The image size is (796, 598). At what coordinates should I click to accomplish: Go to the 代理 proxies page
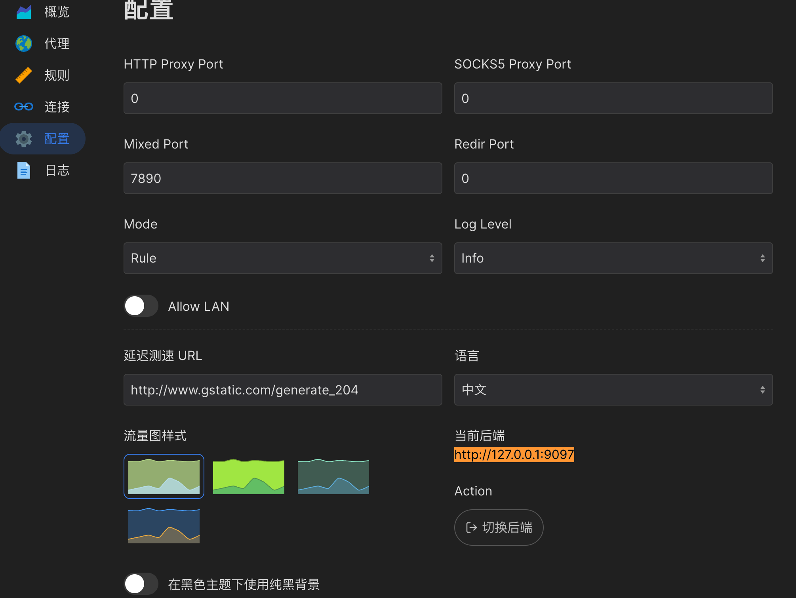(57, 44)
